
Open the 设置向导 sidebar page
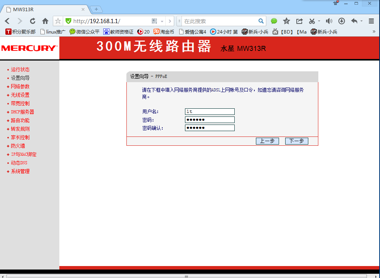[x=20, y=78]
